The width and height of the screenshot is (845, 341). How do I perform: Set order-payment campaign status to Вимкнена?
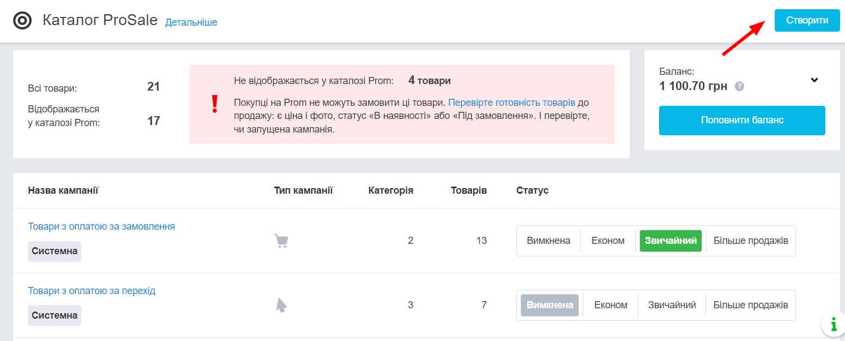[548, 241]
